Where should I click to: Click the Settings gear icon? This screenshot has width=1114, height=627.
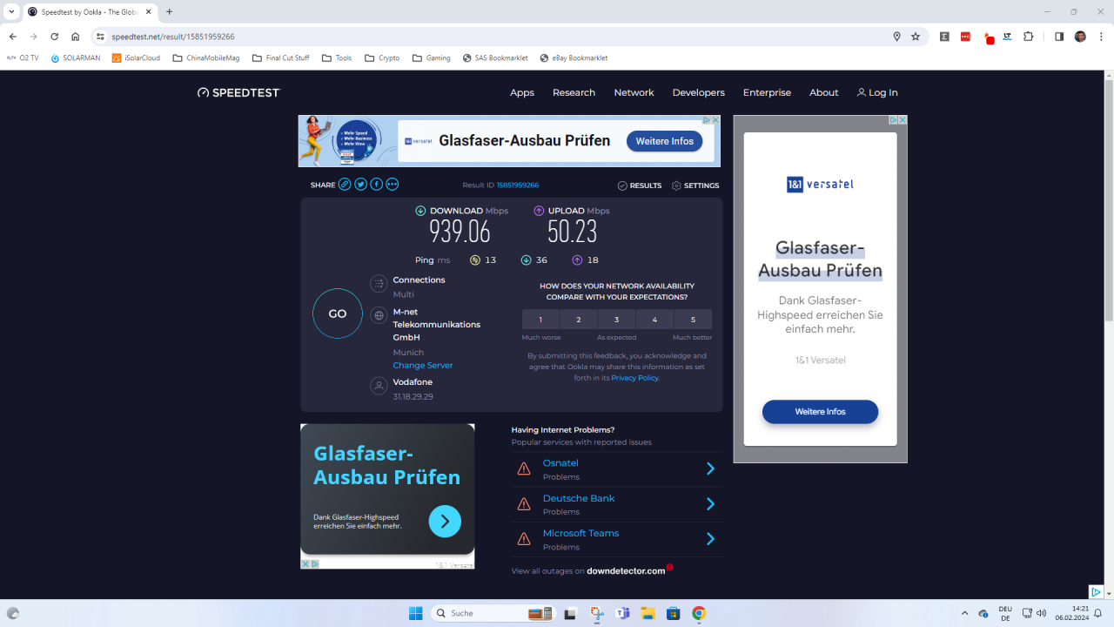coord(676,185)
